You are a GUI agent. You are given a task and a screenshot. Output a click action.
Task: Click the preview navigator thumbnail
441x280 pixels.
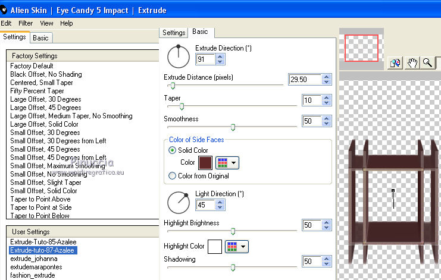[x=361, y=48]
